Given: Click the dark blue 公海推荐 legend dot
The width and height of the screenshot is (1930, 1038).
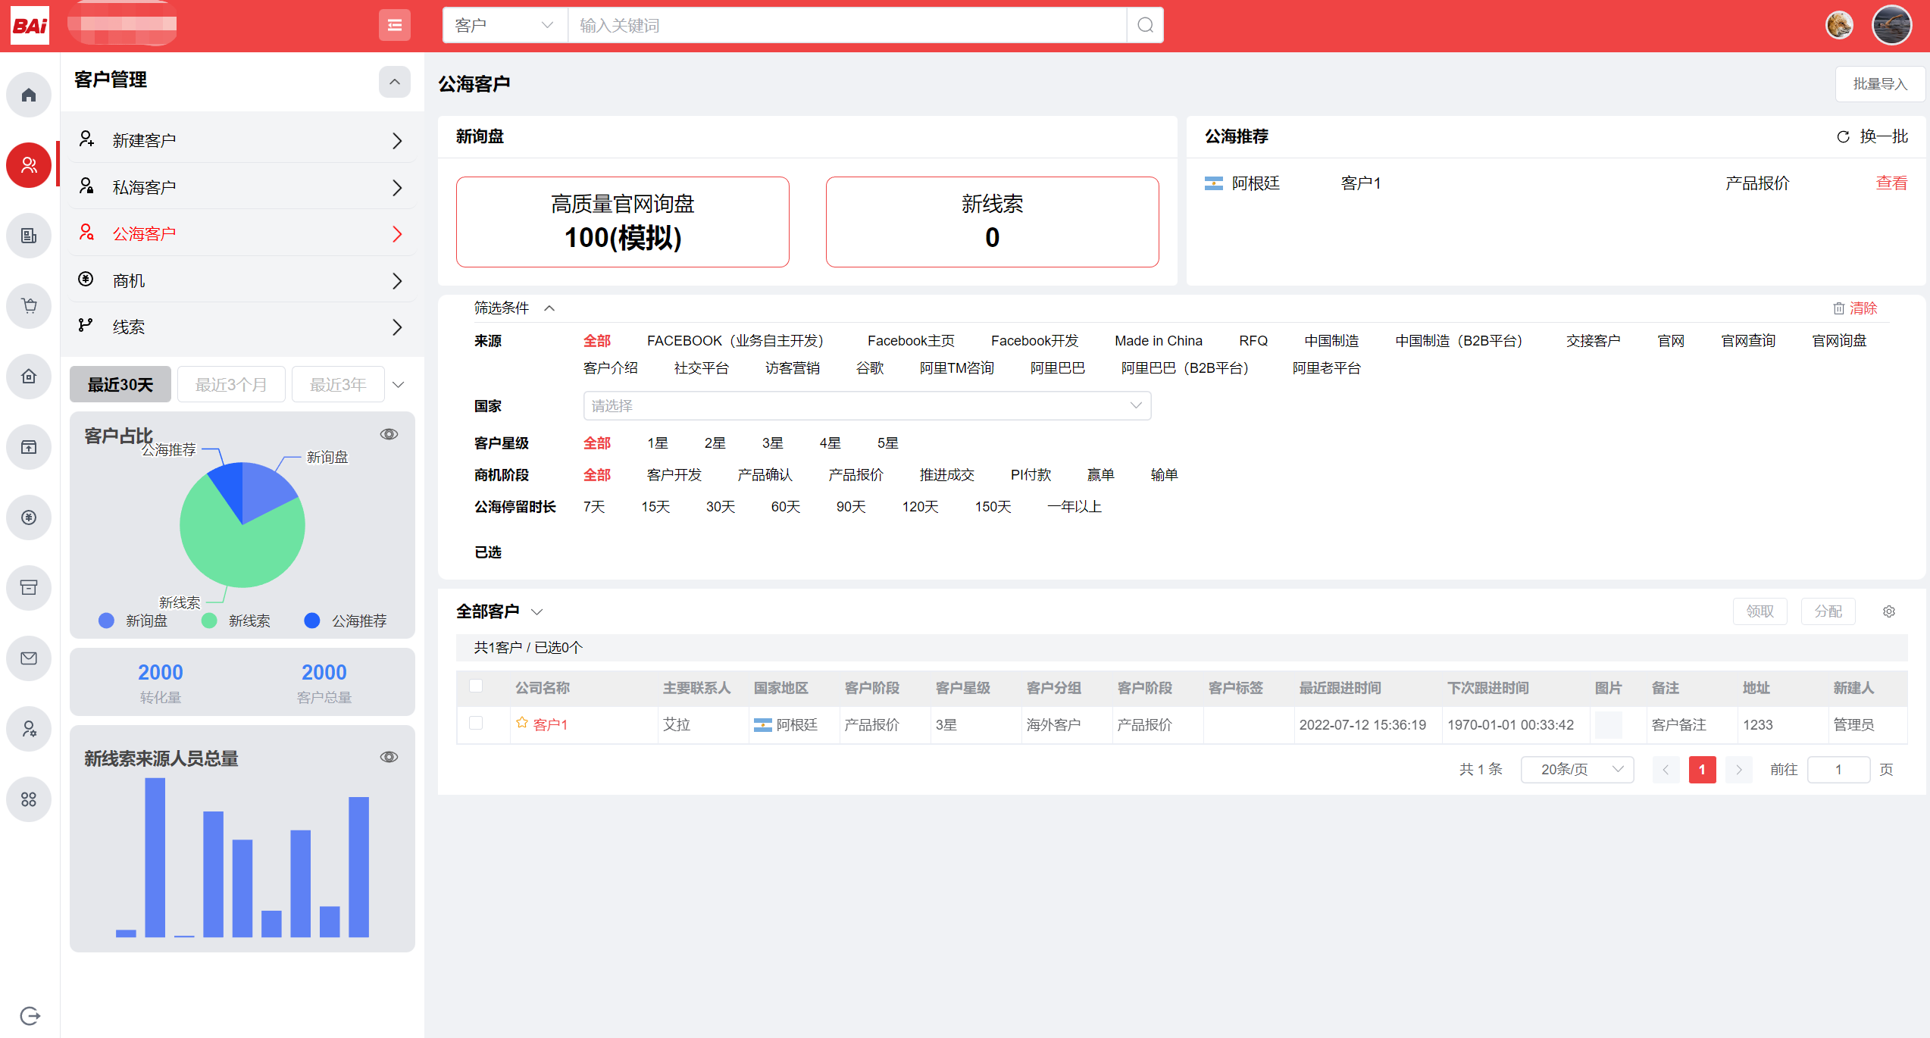Looking at the screenshot, I should pos(311,621).
